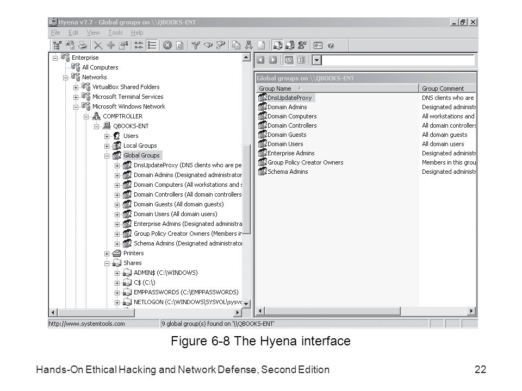Click the plus add icon in the toolbar
This screenshot has height=391, width=522.
pos(111,45)
